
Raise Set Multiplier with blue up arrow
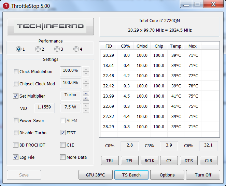point(86,94)
